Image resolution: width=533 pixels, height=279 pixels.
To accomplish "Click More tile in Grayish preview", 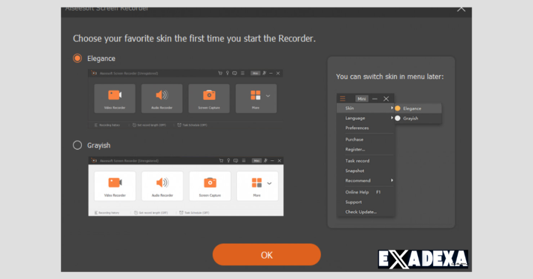I will coord(257,186).
